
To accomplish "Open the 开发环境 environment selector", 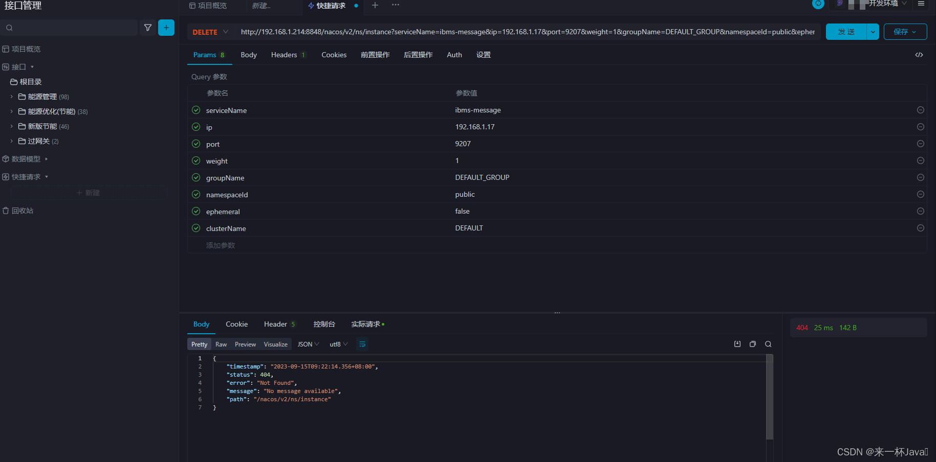I will click(x=888, y=4).
